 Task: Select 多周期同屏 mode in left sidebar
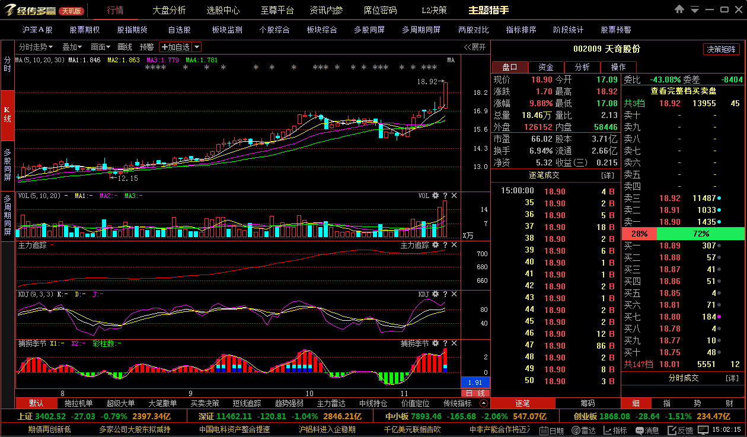click(8, 215)
